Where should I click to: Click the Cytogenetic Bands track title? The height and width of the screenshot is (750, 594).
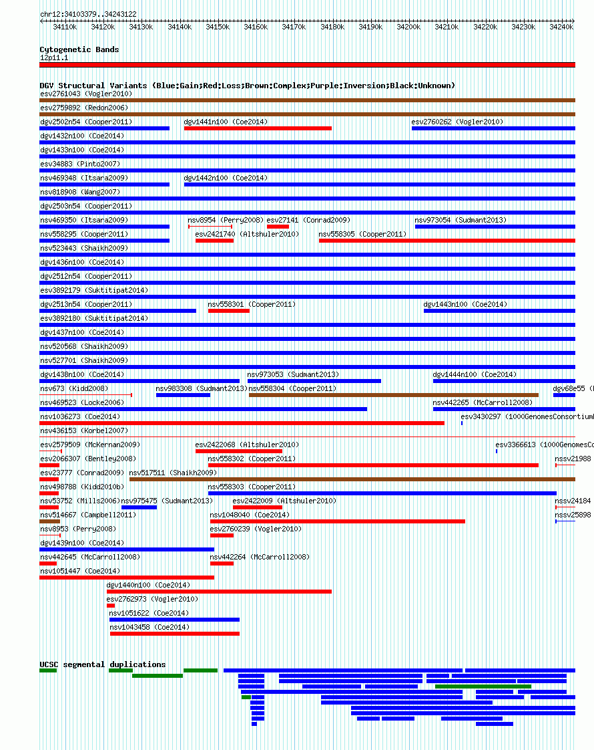(79, 49)
